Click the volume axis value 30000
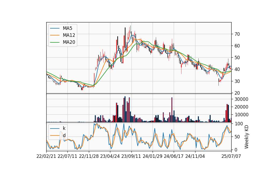 coord(241,99)
